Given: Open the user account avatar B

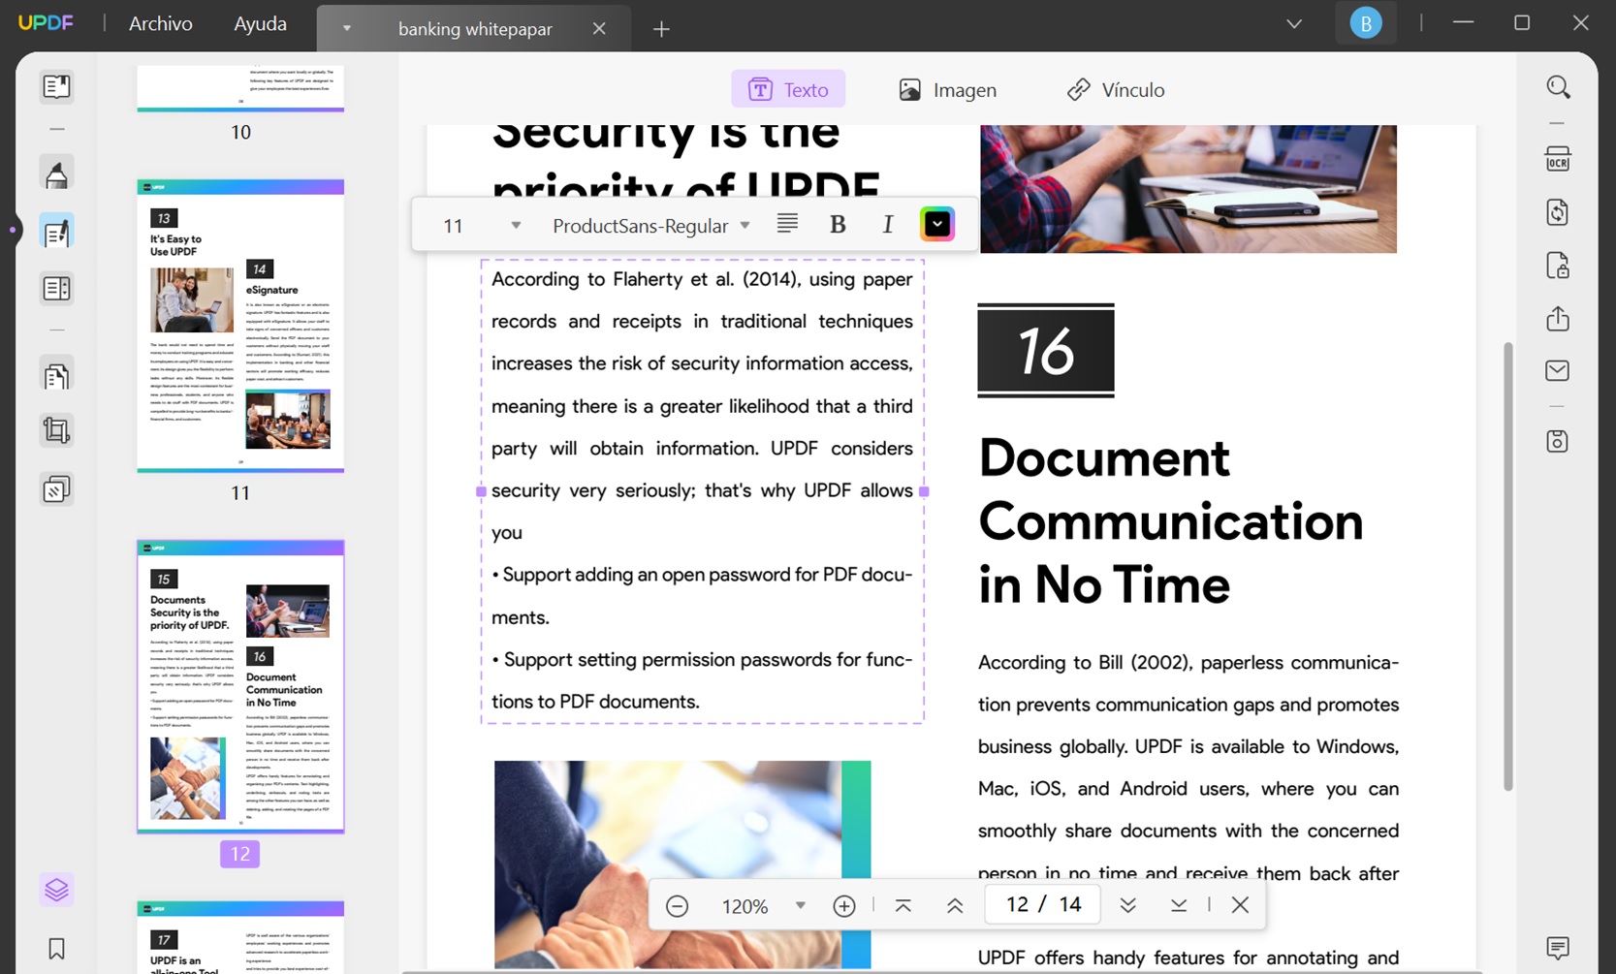Looking at the screenshot, I should [1366, 23].
